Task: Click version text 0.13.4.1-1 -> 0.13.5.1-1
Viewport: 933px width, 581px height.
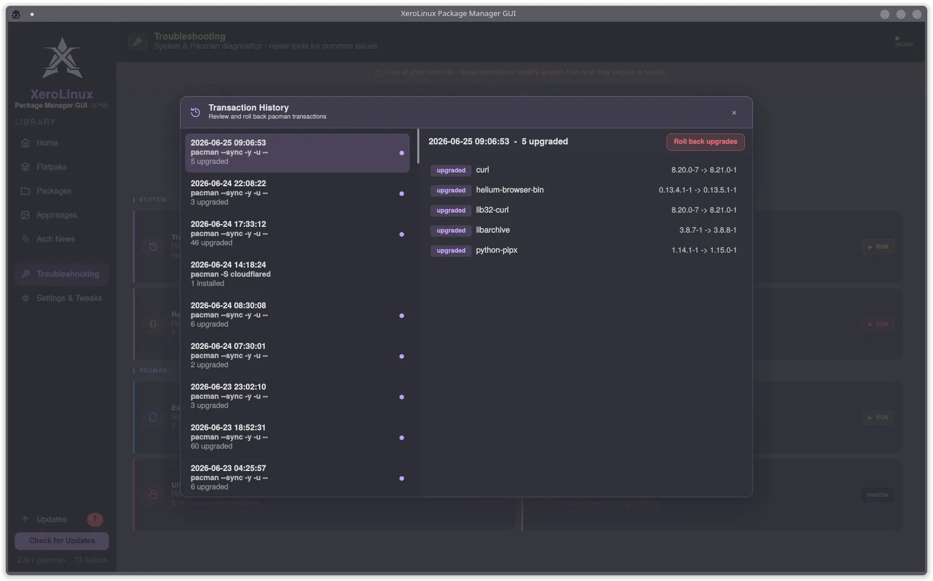Action: click(697, 190)
